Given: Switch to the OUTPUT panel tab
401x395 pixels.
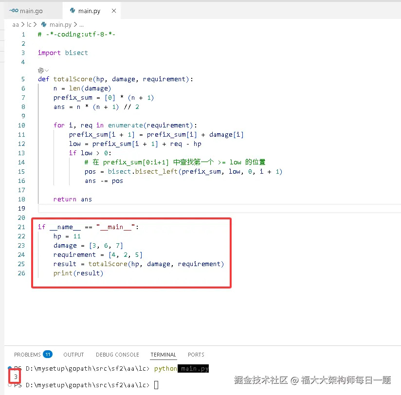Looking at the screenshot, I should tap(73, 355).
